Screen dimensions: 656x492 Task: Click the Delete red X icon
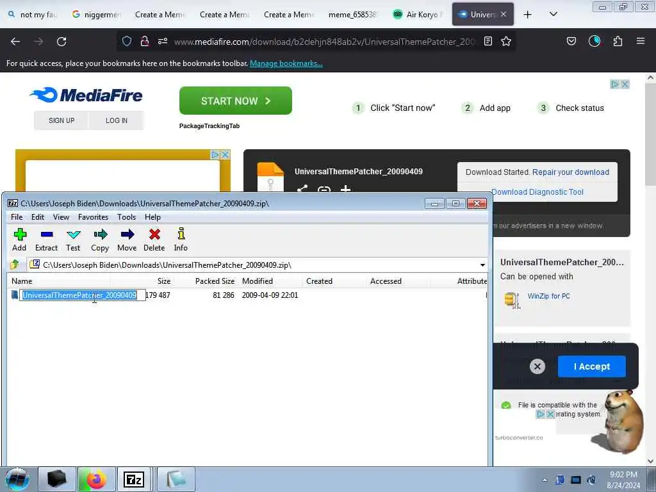(x=154, y=240)
